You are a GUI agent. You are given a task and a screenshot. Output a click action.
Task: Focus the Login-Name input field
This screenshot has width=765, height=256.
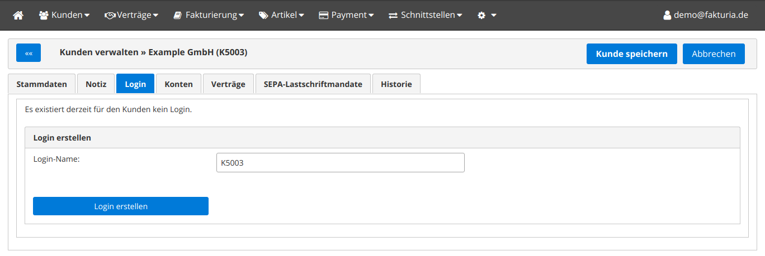340,163
